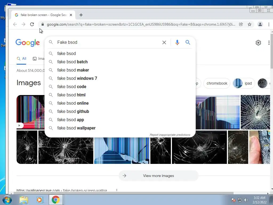Click the share page icon
The width and height of the screenshot is (273, 205).
(x=241, y=24)
